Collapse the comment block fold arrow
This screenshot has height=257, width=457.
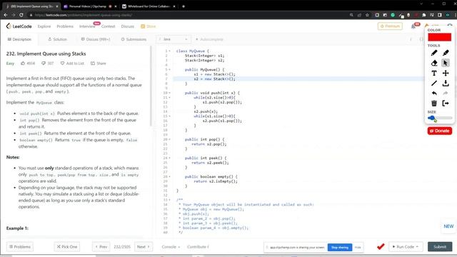[x=170, y=200]
